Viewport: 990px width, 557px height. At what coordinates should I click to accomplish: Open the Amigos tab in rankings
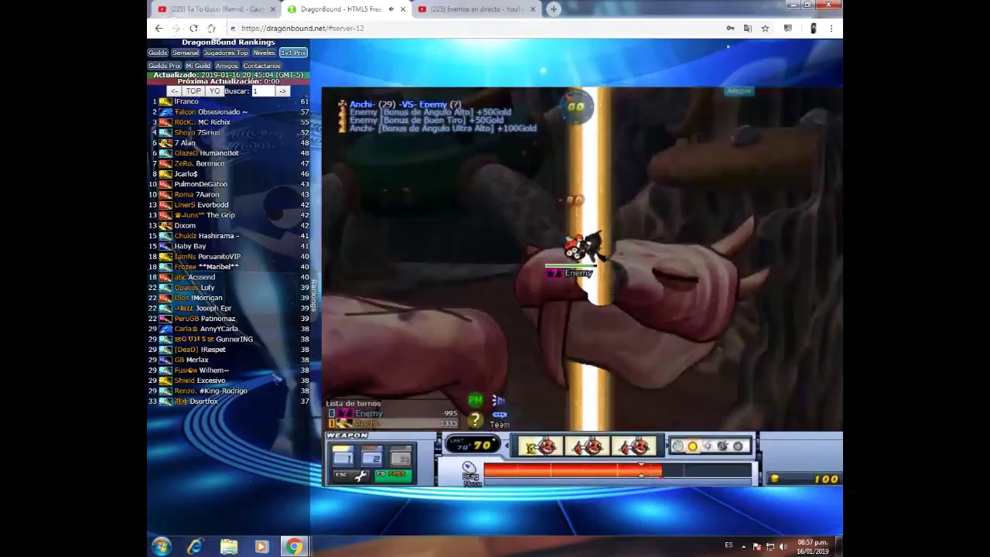click(227, 66)
